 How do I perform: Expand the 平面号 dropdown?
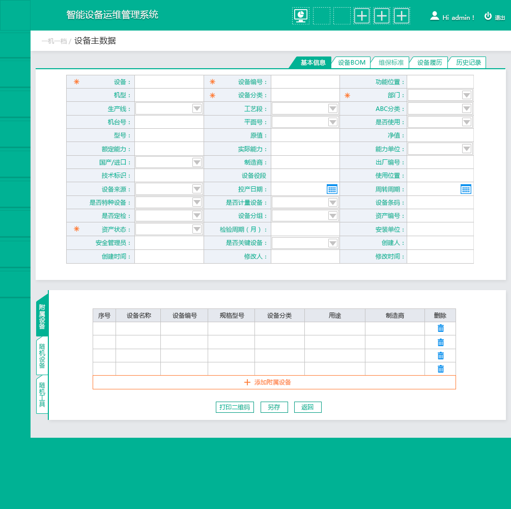point(332,122)
